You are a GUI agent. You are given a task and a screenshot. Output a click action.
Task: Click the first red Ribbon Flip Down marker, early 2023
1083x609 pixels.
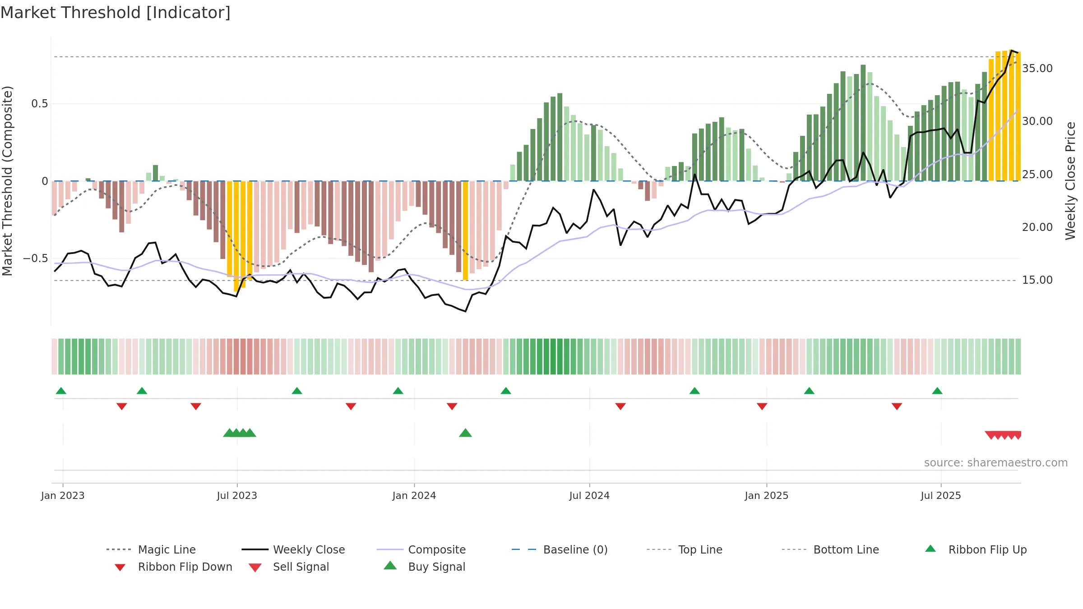(121, 406)
